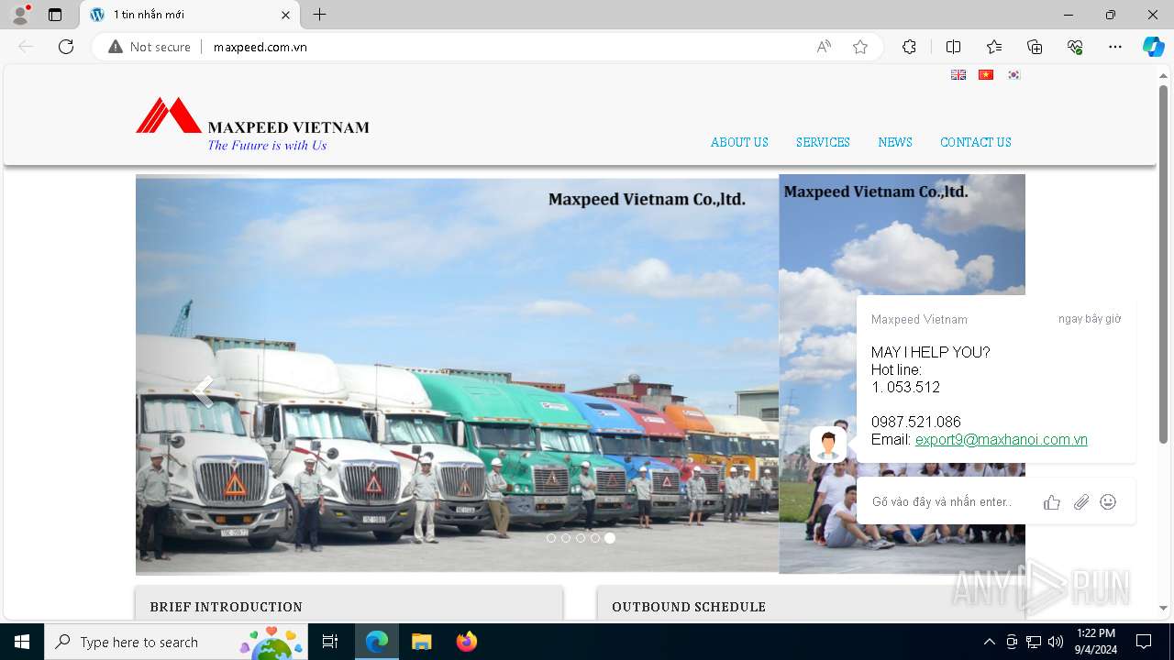Click the Maxpeed Vietnam logo
This screenshot has height=660, width=1174.
pos(252,124)
